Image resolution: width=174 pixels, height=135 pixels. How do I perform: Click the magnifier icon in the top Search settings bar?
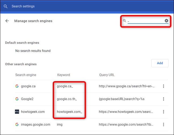tap(5, 6)
